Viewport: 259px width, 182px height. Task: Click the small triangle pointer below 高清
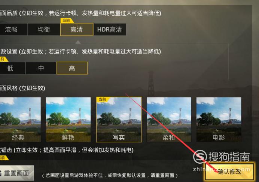pos(78,42)
